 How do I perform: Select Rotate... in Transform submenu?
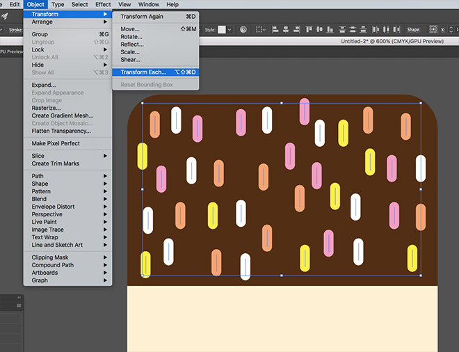point(156,37)
